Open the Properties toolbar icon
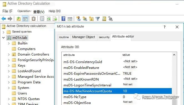The width and height of the screenshot is (184, 105). click(x=42, y=19)
